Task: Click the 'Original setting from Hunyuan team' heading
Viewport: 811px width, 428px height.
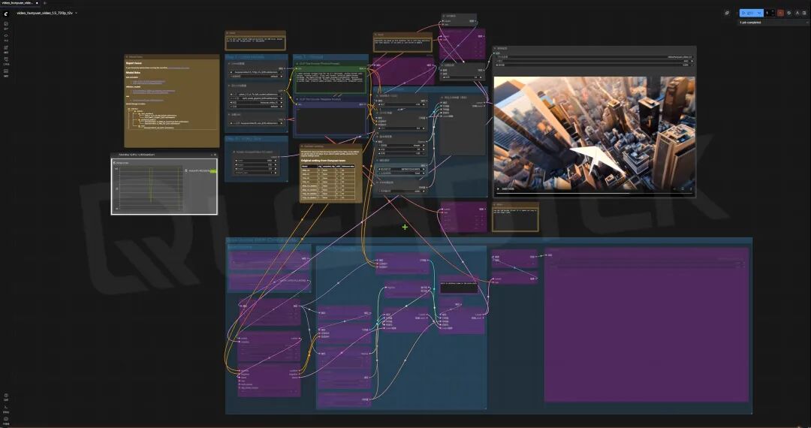Action: coord(323,160)
